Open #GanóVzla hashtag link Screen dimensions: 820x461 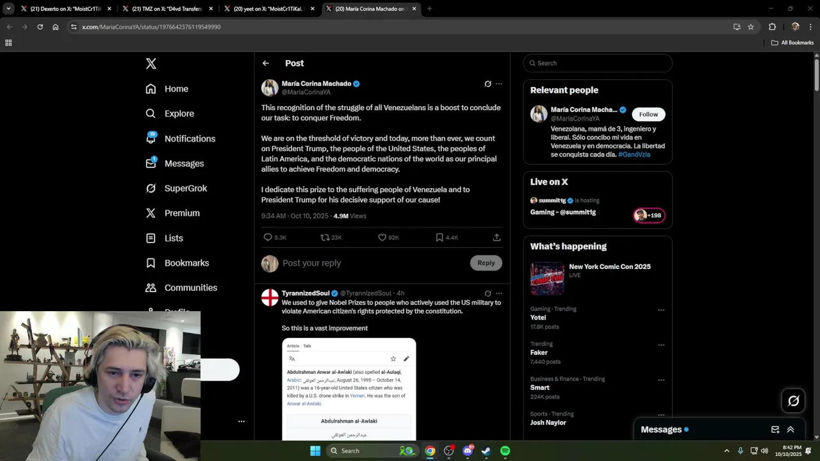(x=634, y=154)
